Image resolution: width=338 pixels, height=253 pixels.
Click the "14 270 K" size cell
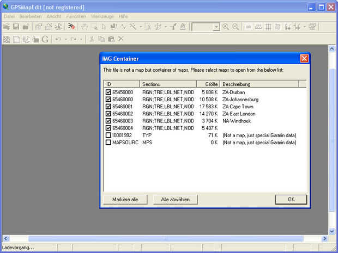208,114
